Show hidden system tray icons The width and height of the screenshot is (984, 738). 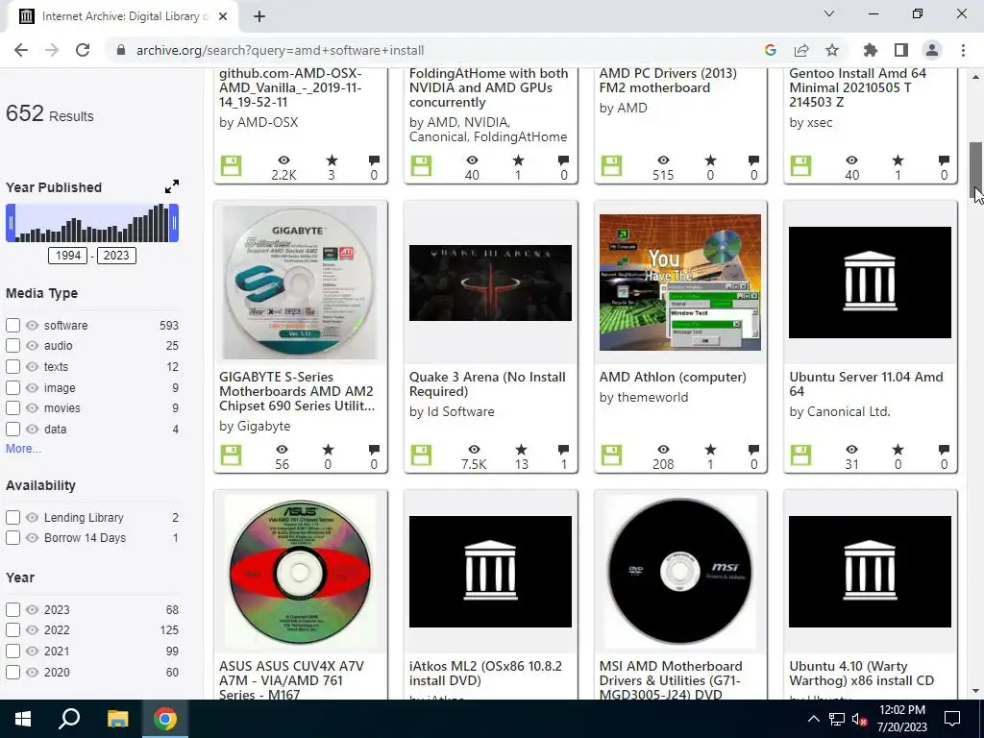point(813,719)
